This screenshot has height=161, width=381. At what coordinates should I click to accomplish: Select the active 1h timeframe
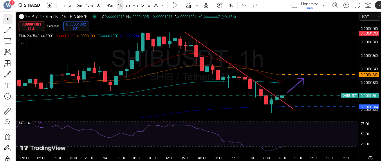tap(120, 5)
